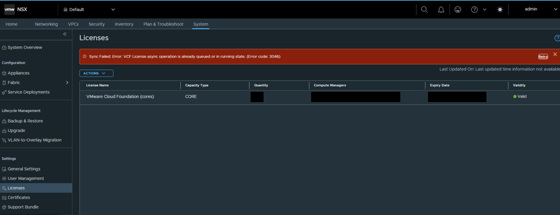Click the VMware NSX logo
The height and width of the screenshot is (215, 560).
click(x=16, y=9)
